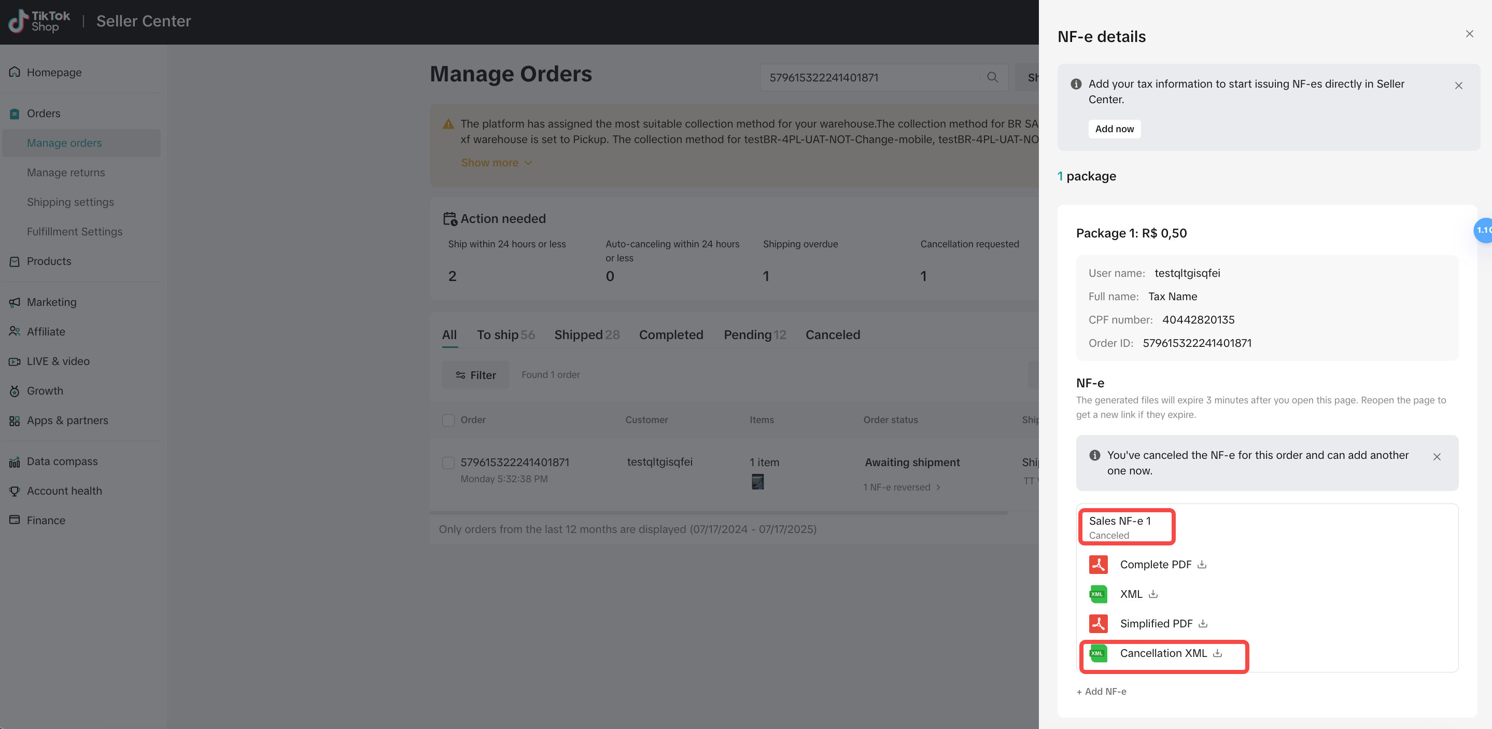The width and height of the screenshot is (1492, 729).
Task: Click the + Add NF-e link
Action: (x=1101, y=691)
